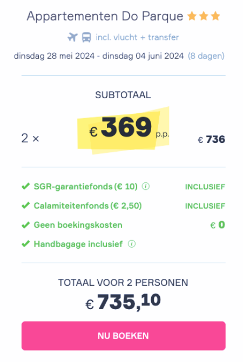Click the total price € 735,10

coord(123,302)
